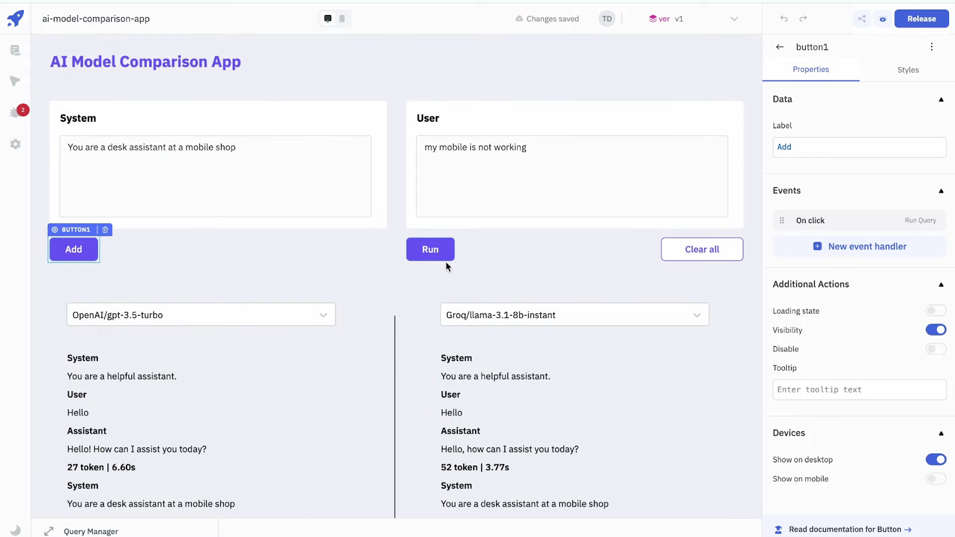955x537 pixels.
Task: Enable the Disable switch
Action: [x=936, y=348]
